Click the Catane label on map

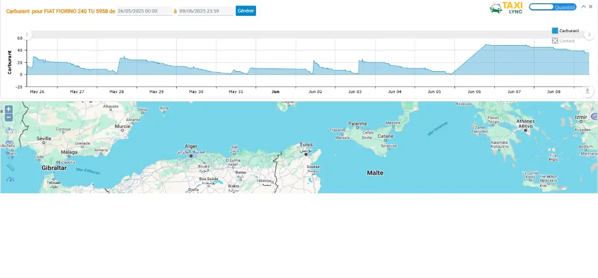pyautogui.click(x=385, y=136)
